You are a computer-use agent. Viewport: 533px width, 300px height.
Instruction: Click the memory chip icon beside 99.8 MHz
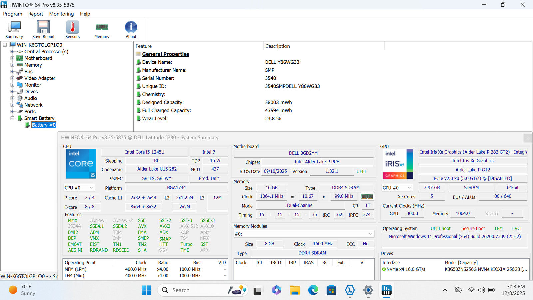pyautogui.click(x=367, y=196)
